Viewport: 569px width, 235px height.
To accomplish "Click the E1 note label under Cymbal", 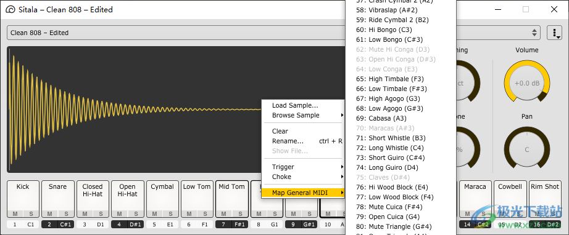I will click(x=170, y=225).
